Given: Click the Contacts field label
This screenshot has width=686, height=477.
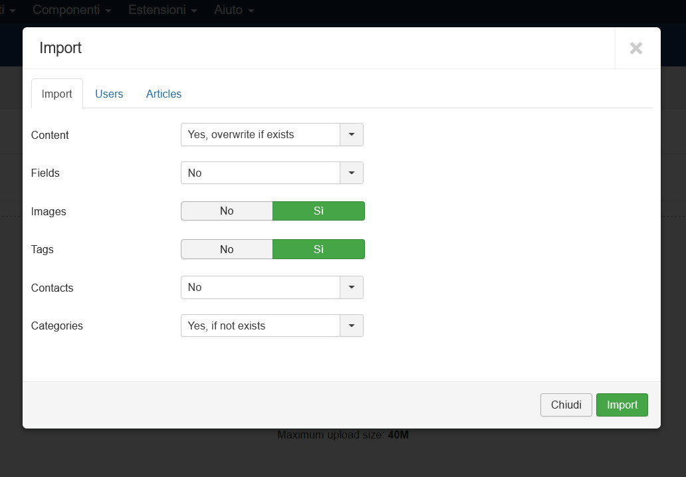Looking at the screenshot, I should pyautogui.click(x=52, y=288).
